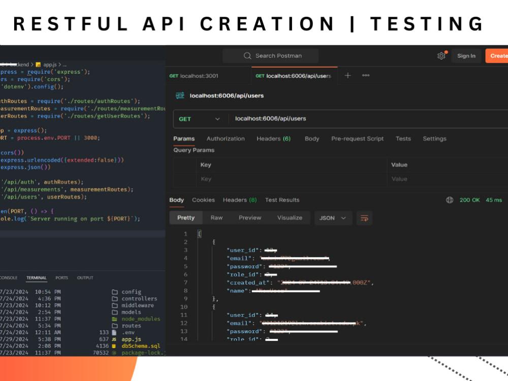
Task: Switch to the PORTS panel tab
Action: (x=61, y=278)
